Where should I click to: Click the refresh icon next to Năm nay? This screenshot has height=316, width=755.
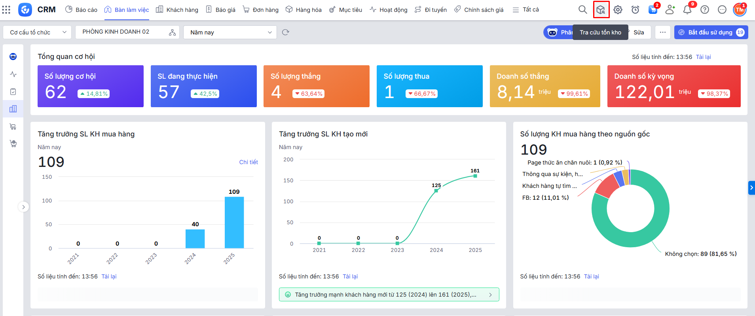tap(285, 32)
